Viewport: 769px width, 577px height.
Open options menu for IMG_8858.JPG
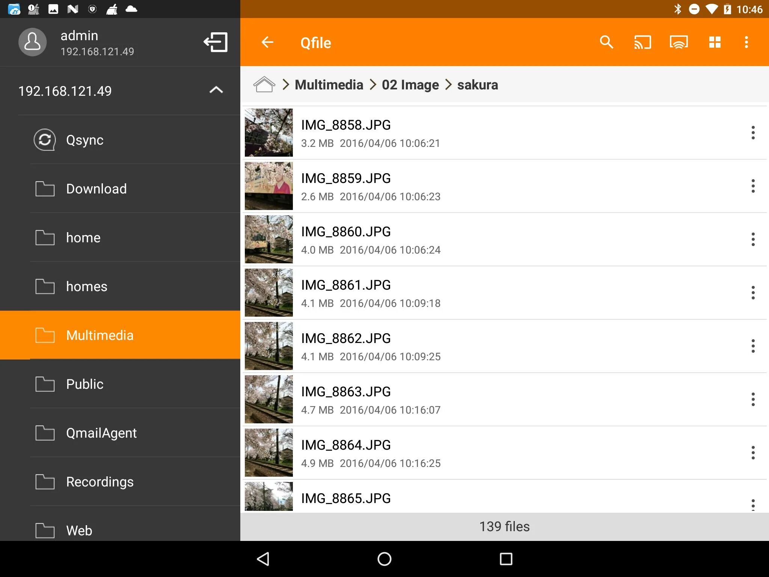753,132
